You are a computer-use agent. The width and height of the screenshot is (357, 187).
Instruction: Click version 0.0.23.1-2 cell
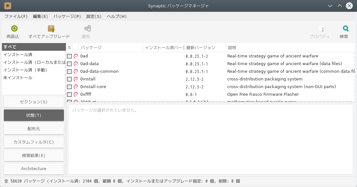[x=197, y=56]
